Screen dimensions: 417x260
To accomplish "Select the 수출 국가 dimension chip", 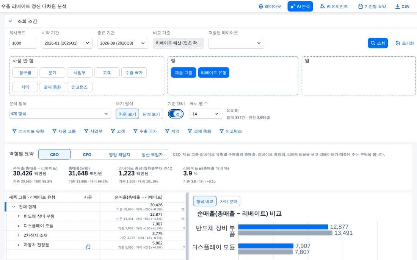I will 134,73.
